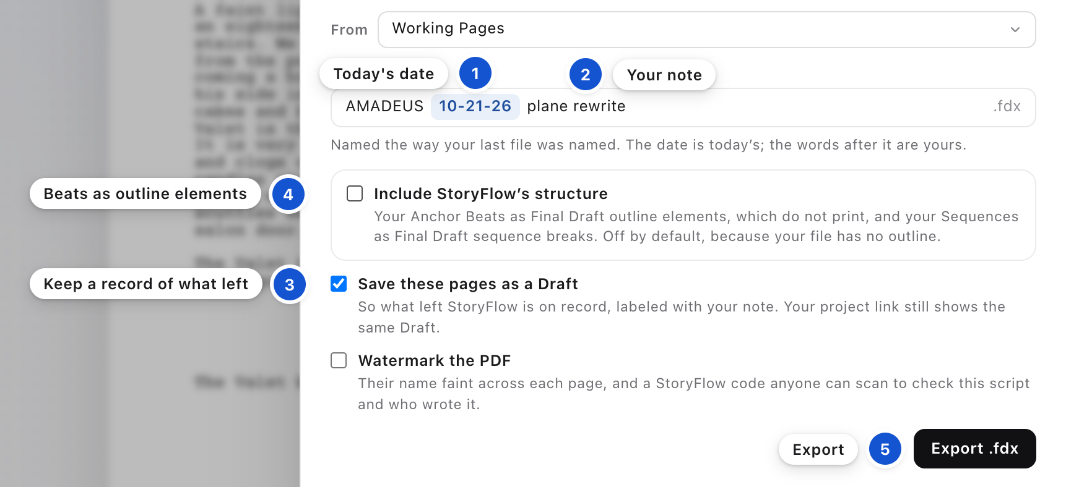1066x487 pixels.
Task: Click the 'Named the way your last file was named' hint
Action: click(x=648, y=145)
